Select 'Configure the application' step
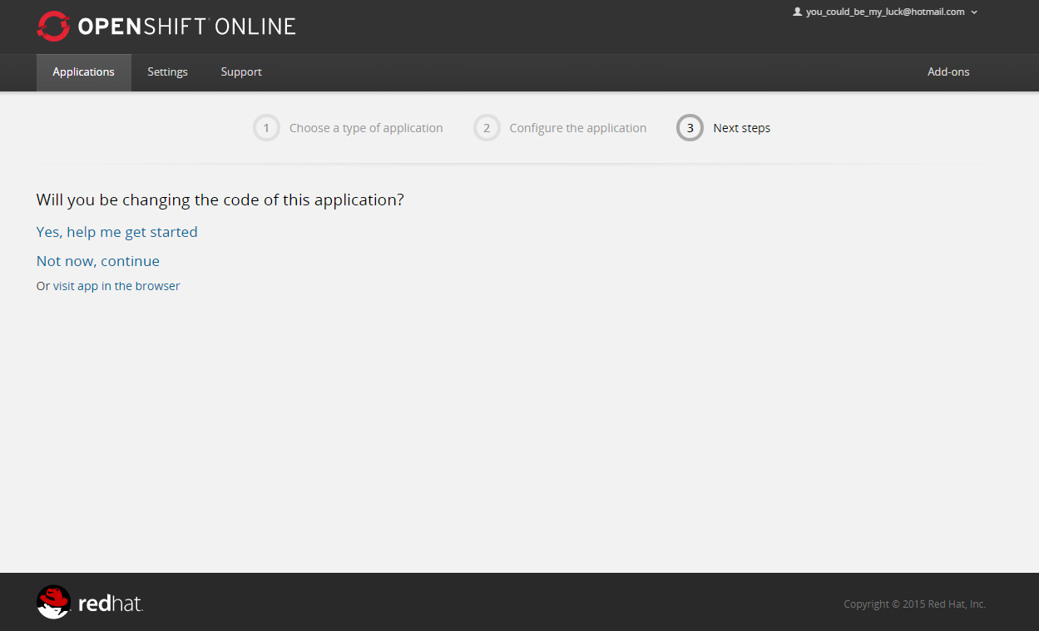 [578, 128]
